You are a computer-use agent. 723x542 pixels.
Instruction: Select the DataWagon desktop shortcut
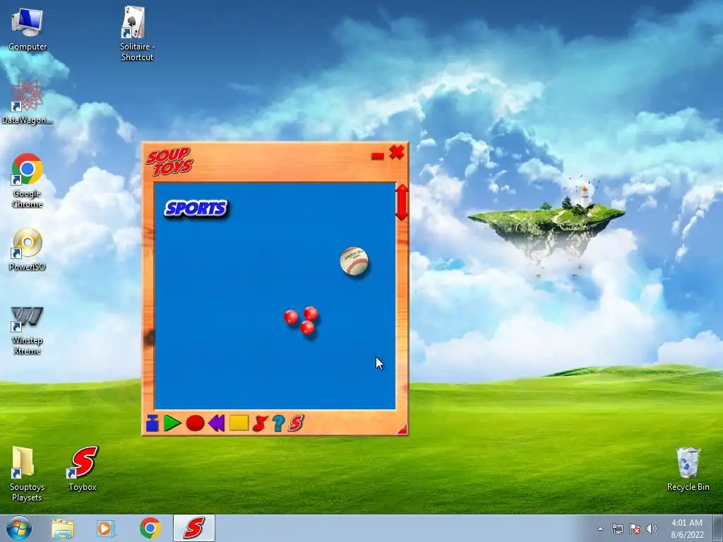pos(28,102)
